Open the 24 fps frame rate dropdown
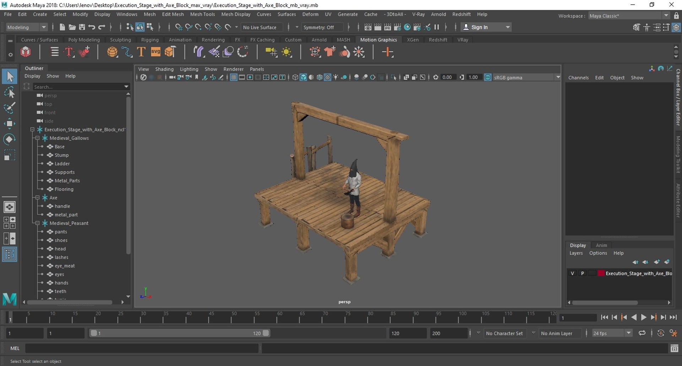682x366 pixels. click(x=612, y=333)
